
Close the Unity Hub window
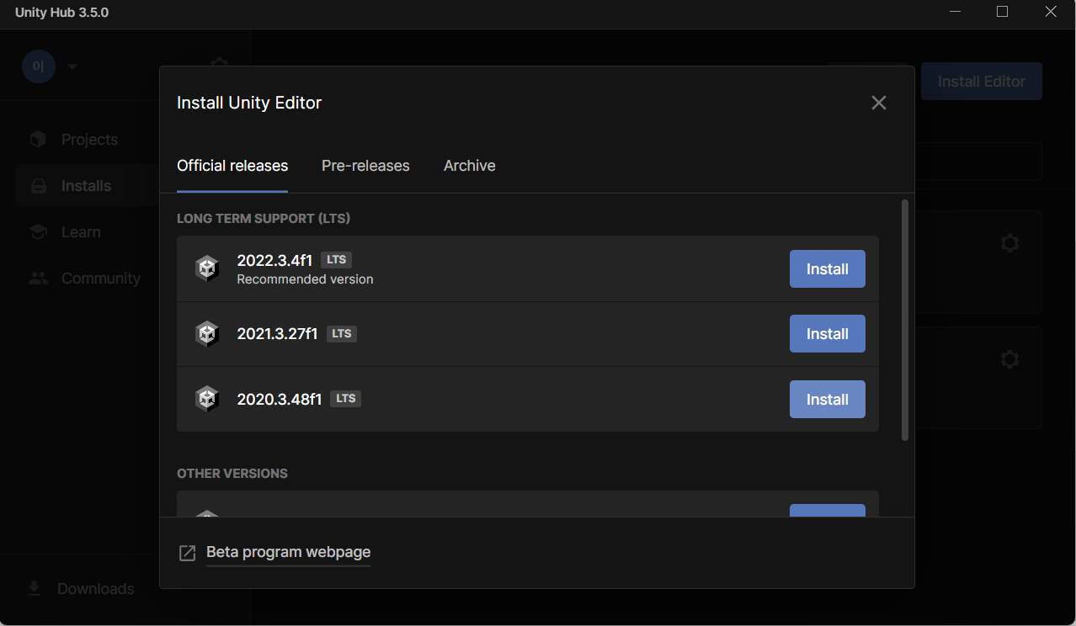pyautogui.click(x=1051, y=12)
